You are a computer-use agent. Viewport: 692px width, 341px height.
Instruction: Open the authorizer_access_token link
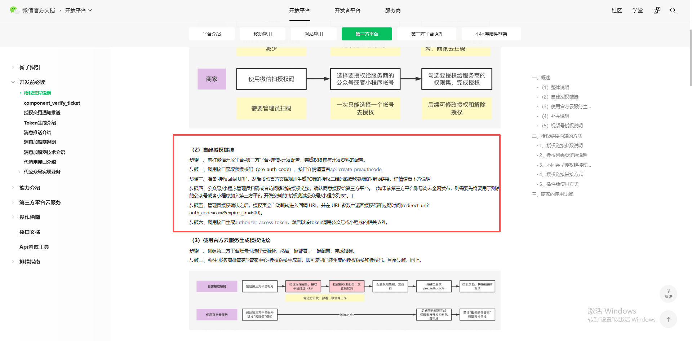point(261,223)
